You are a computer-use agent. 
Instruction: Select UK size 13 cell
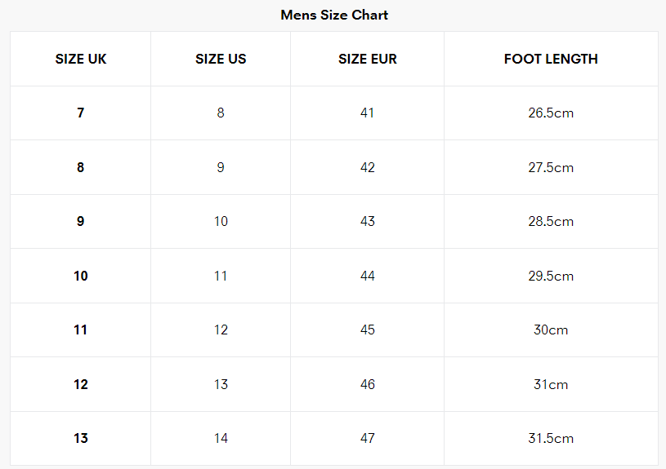[81, 439]
